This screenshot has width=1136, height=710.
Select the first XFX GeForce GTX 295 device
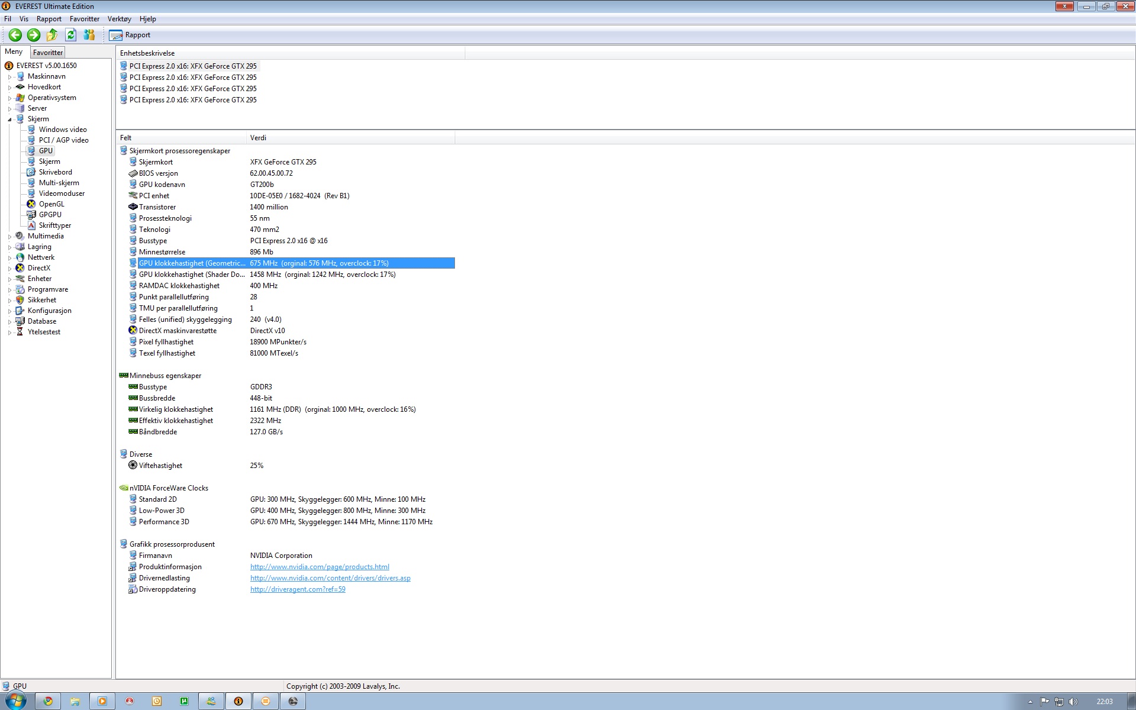click(x=193, y=66)
